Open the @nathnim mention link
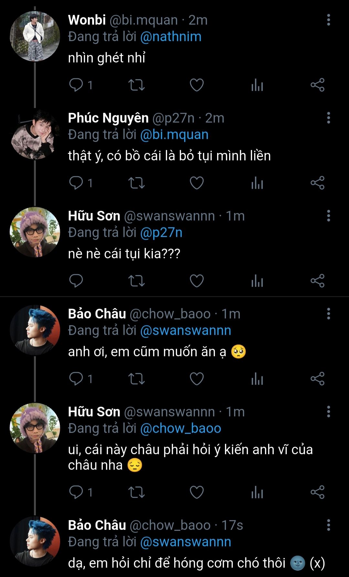The width and height of the screenshot is (349, 577). point(171,37)
